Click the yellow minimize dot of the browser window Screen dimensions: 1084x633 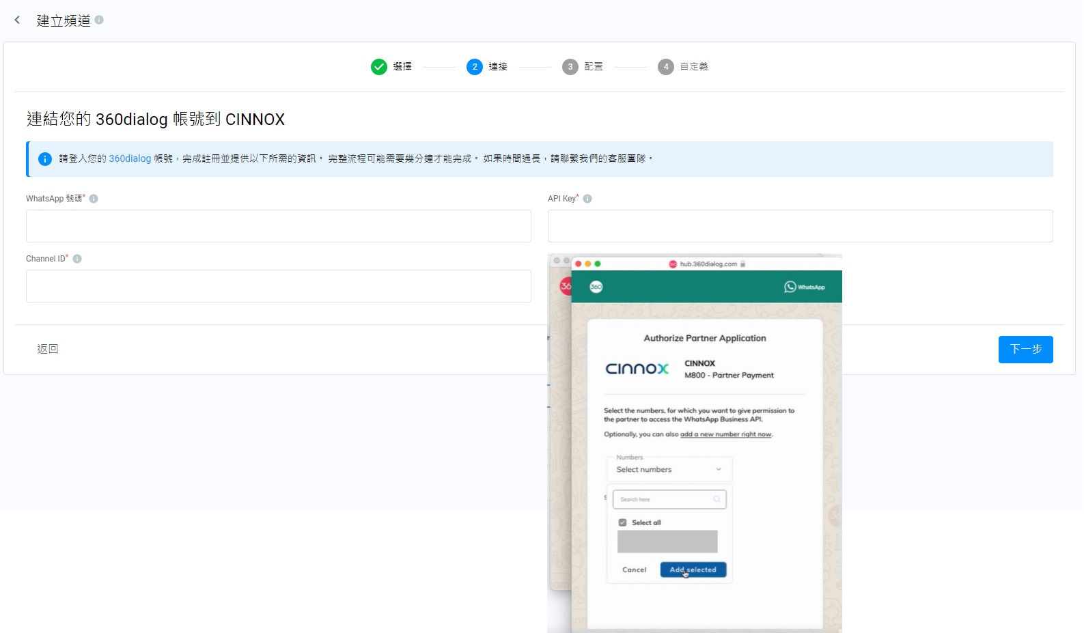588,264
